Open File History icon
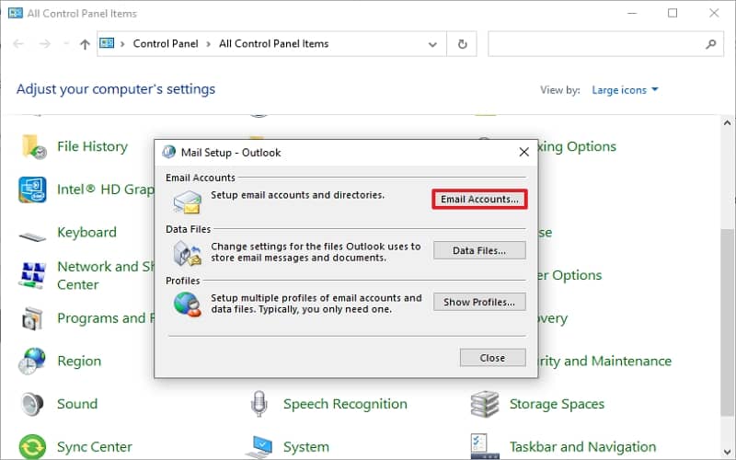 (x=33, y=146)
